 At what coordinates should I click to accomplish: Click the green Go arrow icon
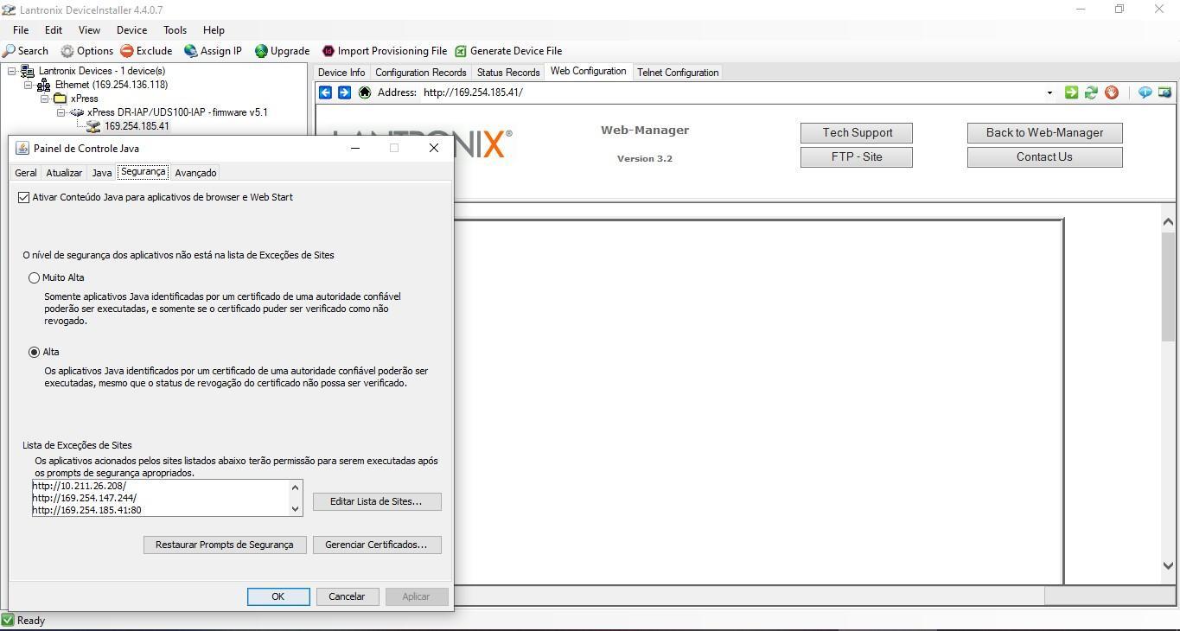pos(1071,92)
